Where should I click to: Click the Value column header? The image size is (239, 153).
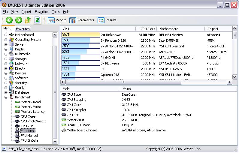pos(178,89)
